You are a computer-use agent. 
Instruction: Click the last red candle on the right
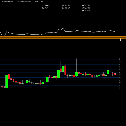pos(115,74)
